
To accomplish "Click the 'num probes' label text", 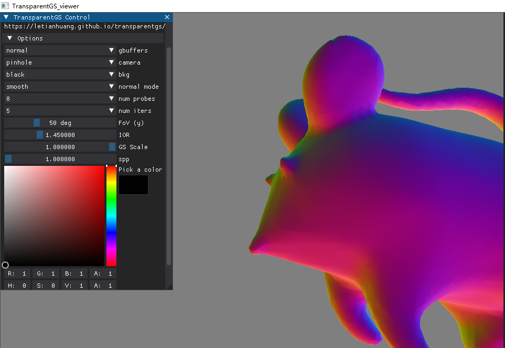I will (136, 99).
